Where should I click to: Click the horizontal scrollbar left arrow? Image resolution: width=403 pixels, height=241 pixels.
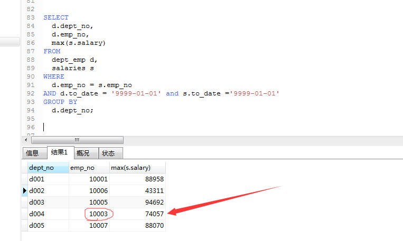pyautogui.click(x=26, y=140)
